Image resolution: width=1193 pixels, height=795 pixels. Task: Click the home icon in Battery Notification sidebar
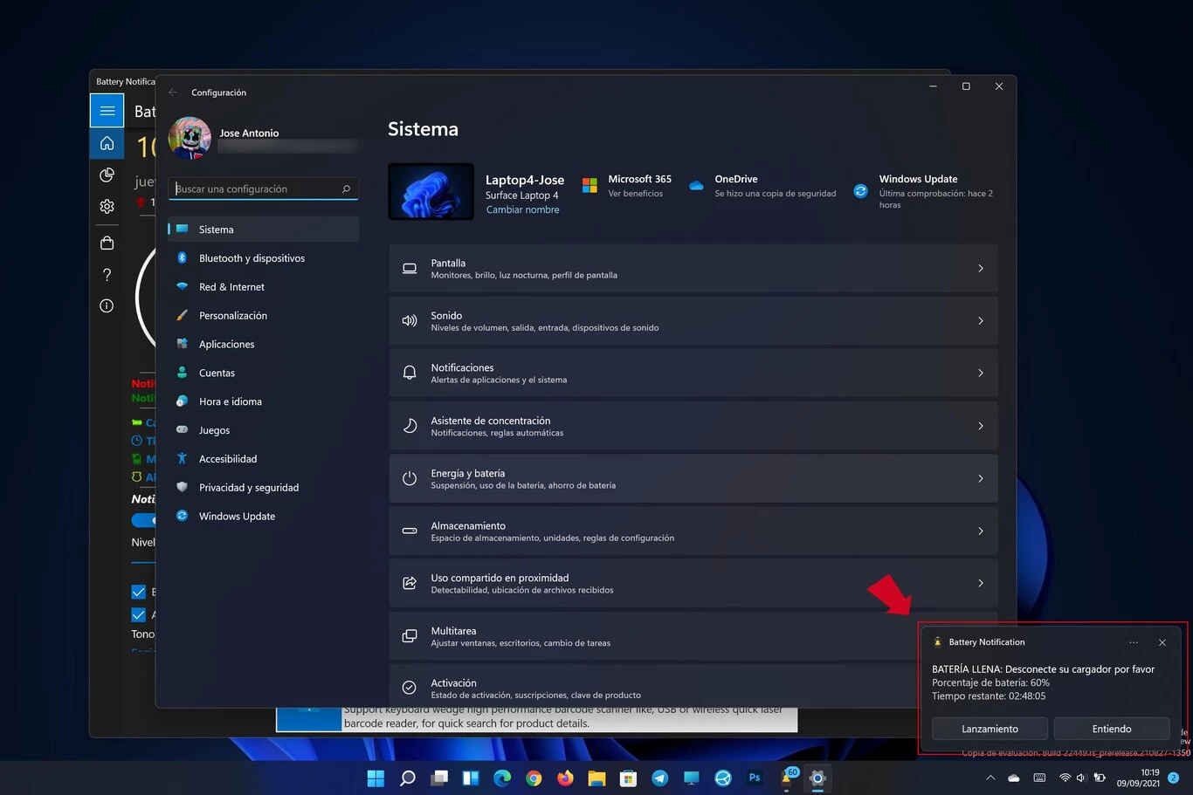107,143
